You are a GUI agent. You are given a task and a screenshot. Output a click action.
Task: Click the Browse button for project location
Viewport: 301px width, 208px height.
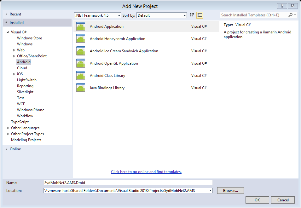tap(230, 190)
